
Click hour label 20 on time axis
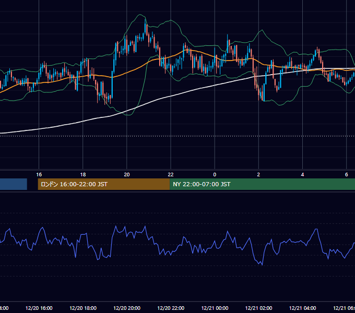[127, 175]
